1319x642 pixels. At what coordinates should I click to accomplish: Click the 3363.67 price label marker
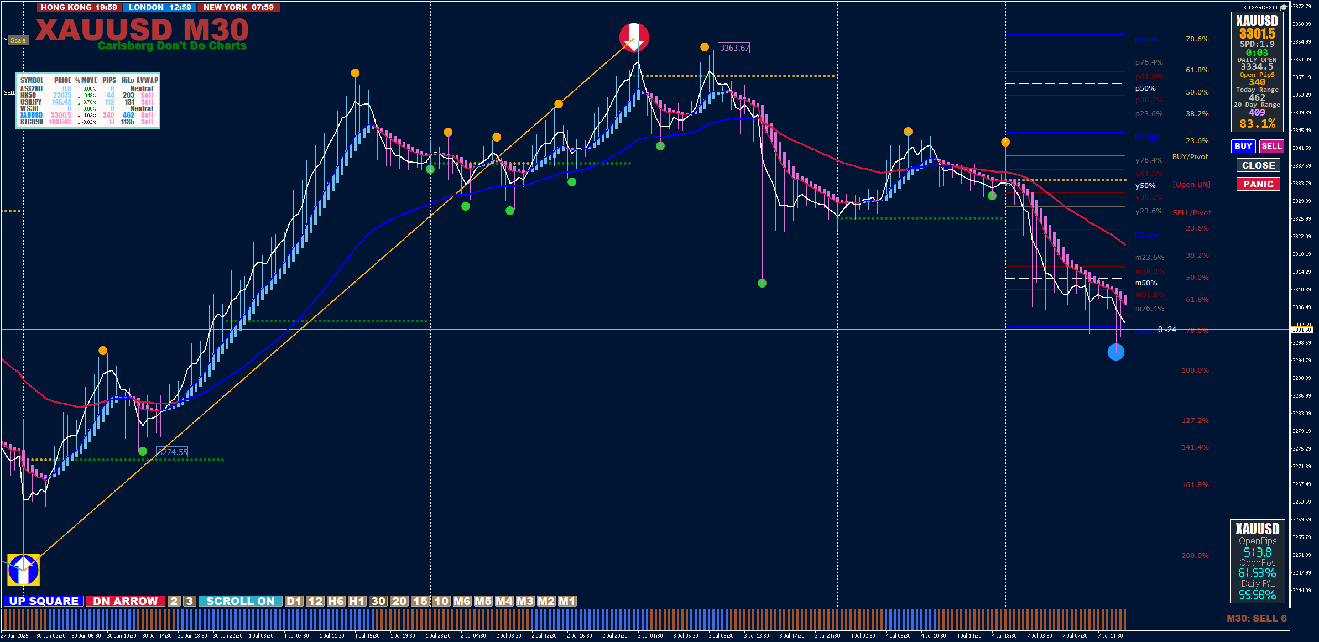tap(734, 48)
